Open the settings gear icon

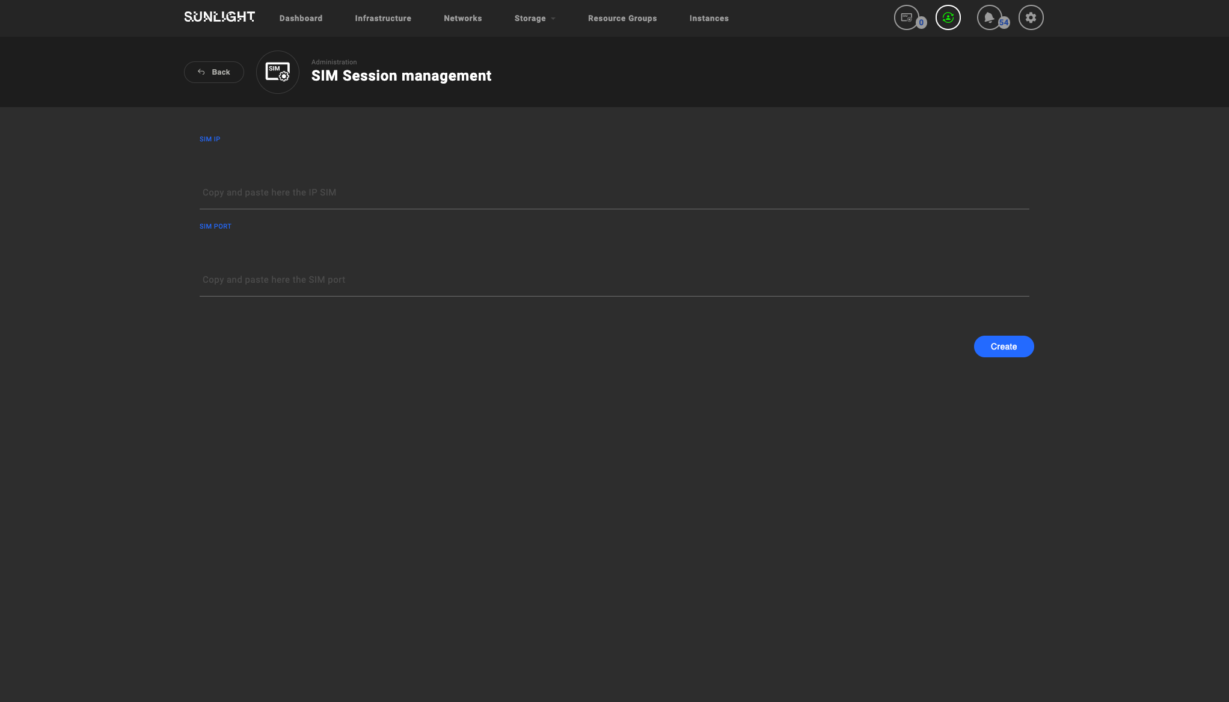[1031, 17]
